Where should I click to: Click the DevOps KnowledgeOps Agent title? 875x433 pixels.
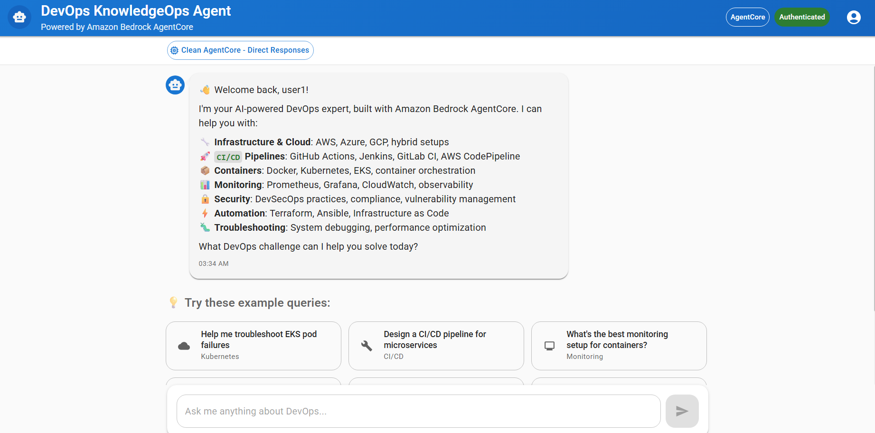(136, 11)
